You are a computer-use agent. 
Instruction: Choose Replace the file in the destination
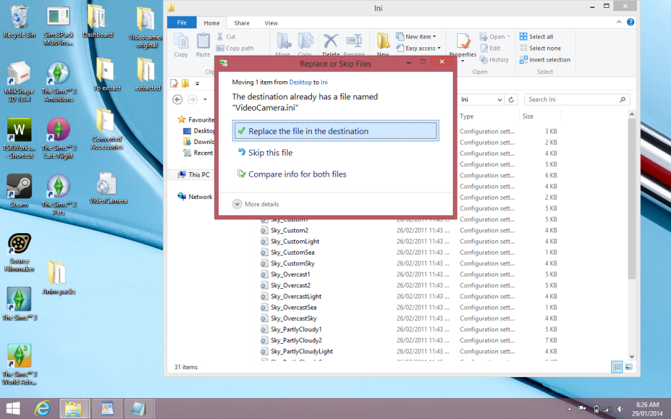click(335, 131)
